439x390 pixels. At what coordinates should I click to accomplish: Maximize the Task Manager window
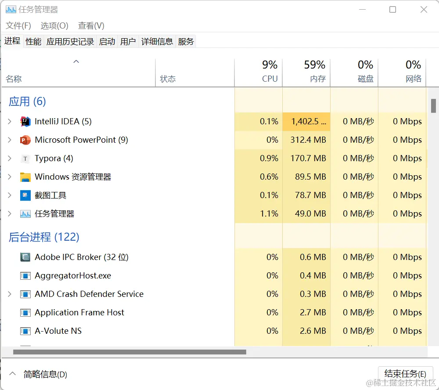(x=393, y=10)
